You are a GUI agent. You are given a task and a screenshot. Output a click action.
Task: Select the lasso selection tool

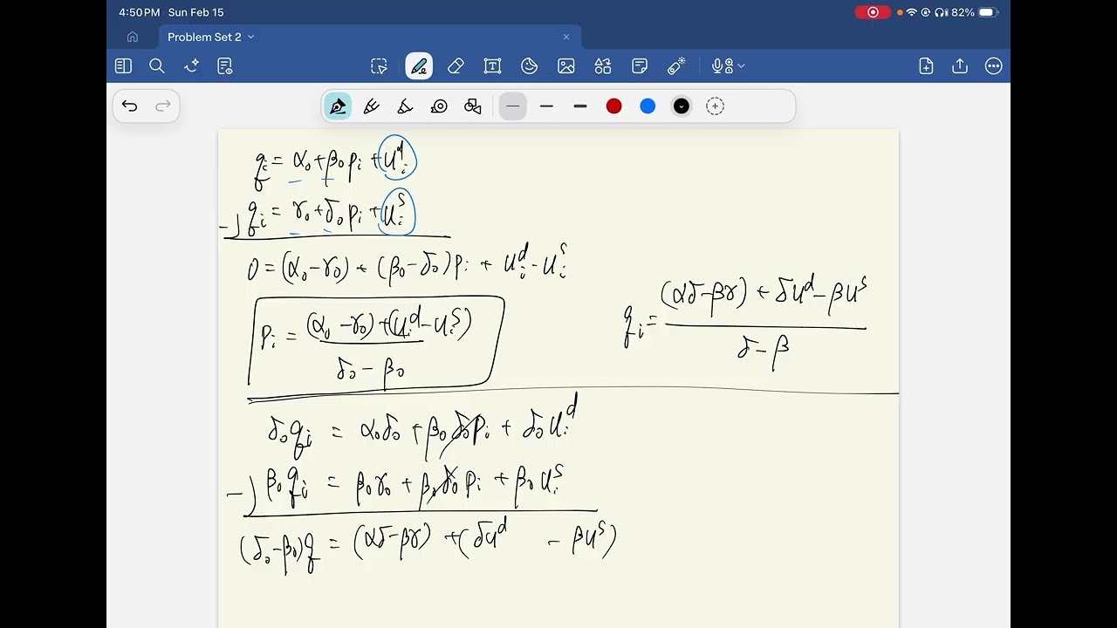click(379, 66)
